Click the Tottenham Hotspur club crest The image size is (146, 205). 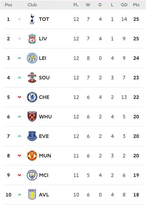[x=32, y=19]
